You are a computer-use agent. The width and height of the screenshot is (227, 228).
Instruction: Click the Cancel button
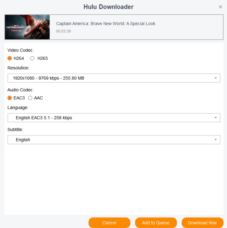[109, 223]
